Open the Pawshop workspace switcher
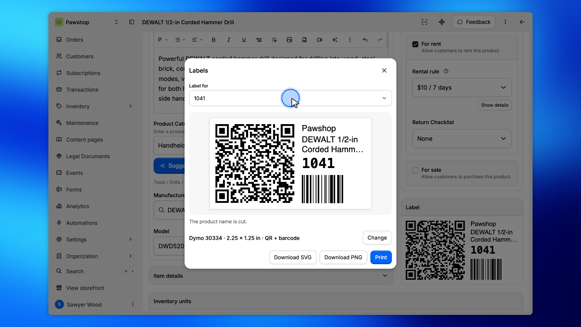581x327 pixels. coord(87,22)
